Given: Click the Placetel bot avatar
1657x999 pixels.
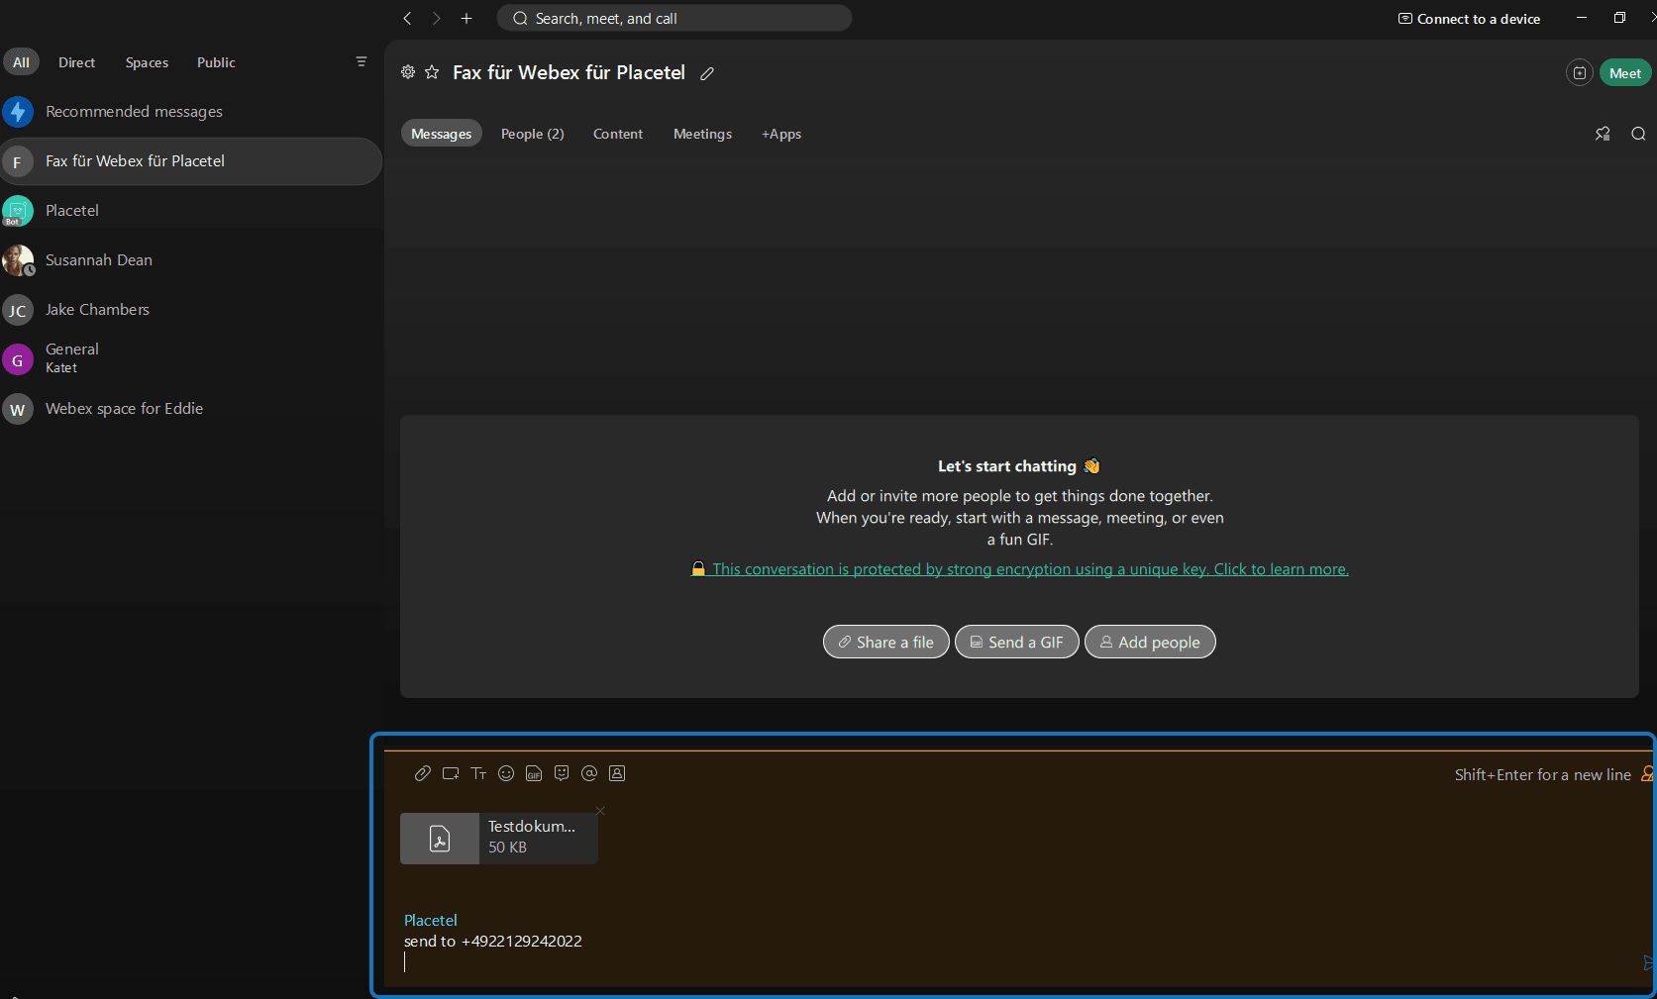Looking at the screenshot, I should tap(18, 211).
